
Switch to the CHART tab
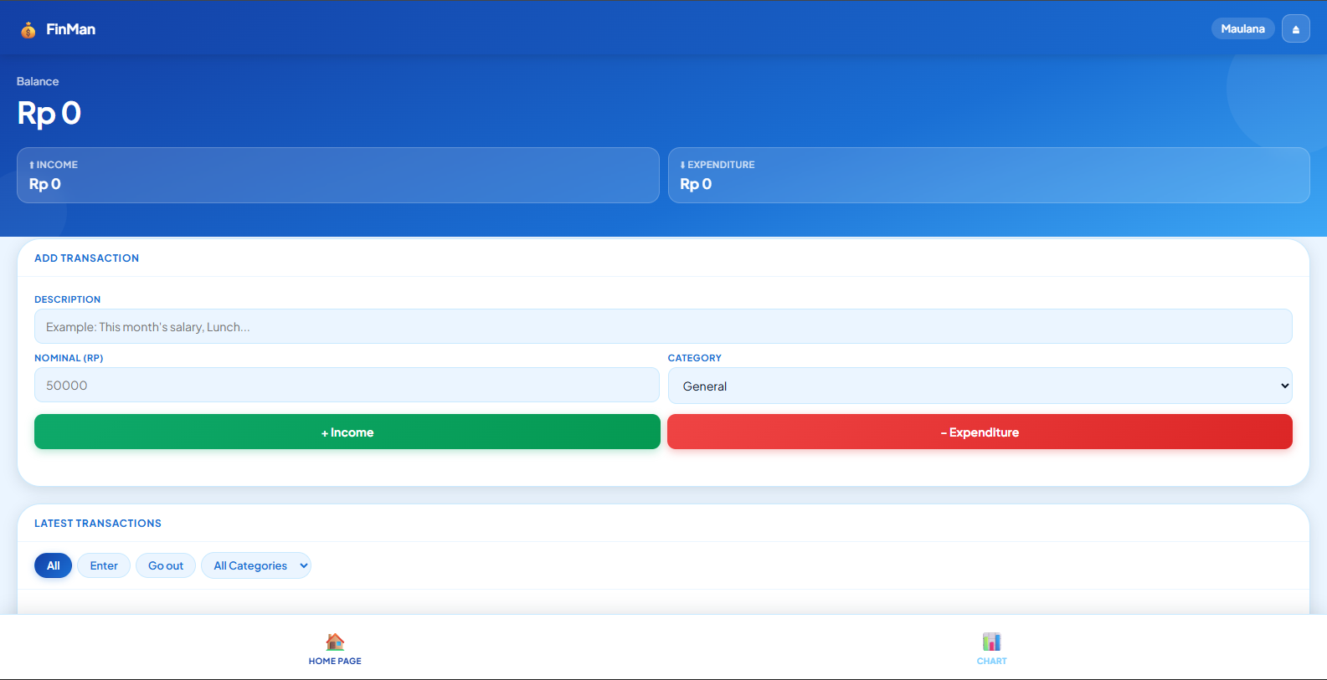[991, 648]
